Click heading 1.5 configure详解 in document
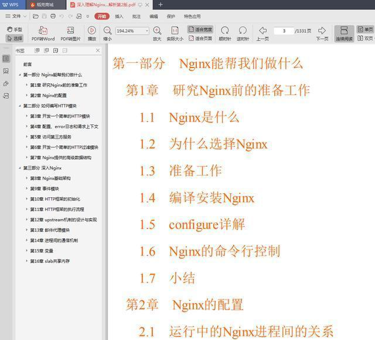This screenshot has height=340, width=375. point(193,225)
